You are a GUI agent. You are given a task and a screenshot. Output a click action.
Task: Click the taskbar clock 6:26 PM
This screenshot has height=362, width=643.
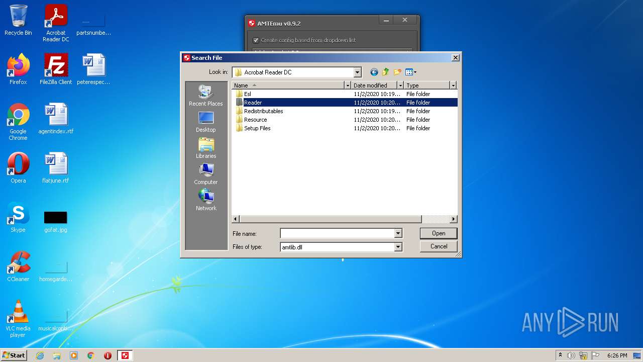617,355
